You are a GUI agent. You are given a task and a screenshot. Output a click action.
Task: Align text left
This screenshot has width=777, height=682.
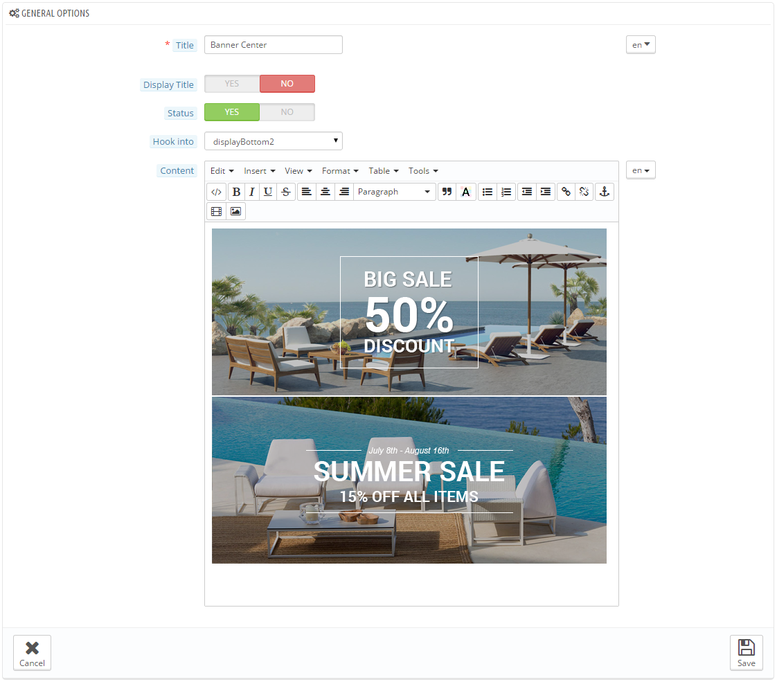coord(307,192)
